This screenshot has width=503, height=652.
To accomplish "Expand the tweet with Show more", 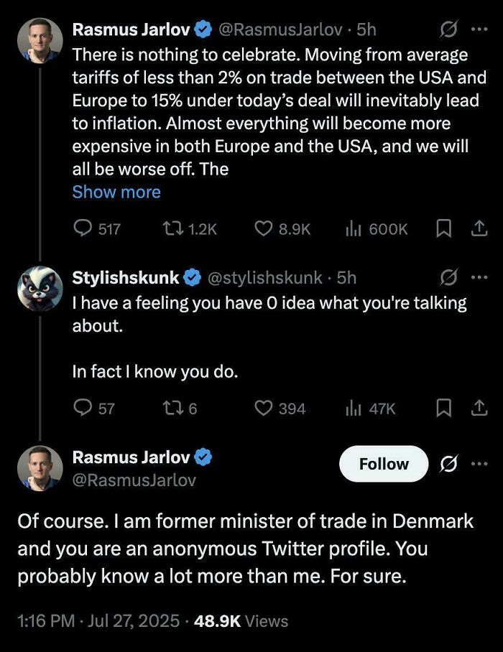I will click(116, 192).
